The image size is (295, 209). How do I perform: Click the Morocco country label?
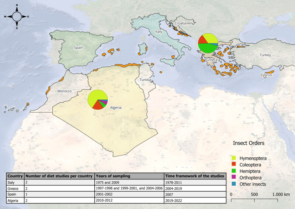tap(64, 91)
